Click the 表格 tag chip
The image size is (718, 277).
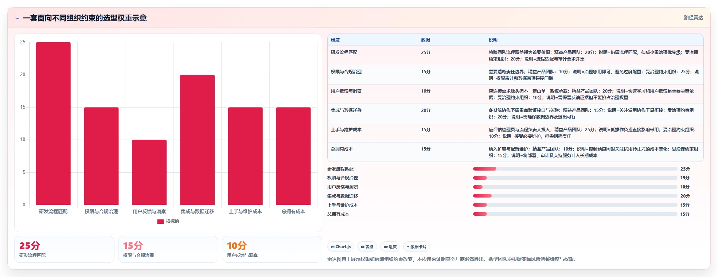point(367,247)
